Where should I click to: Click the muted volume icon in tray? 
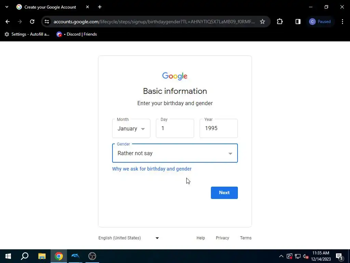pos(306,256)
